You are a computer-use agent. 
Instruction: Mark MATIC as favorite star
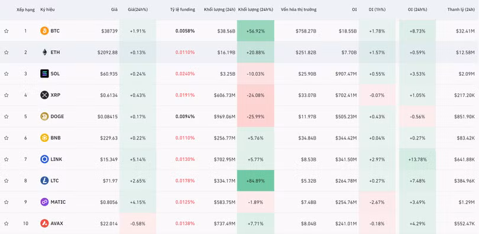[7, 202]
